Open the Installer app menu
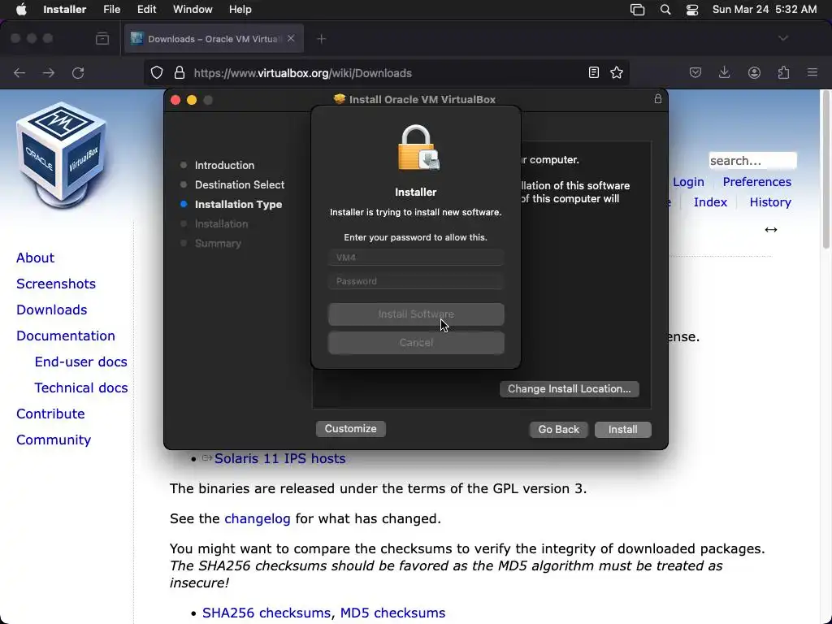The image size is (832, 624). (65, 10)
